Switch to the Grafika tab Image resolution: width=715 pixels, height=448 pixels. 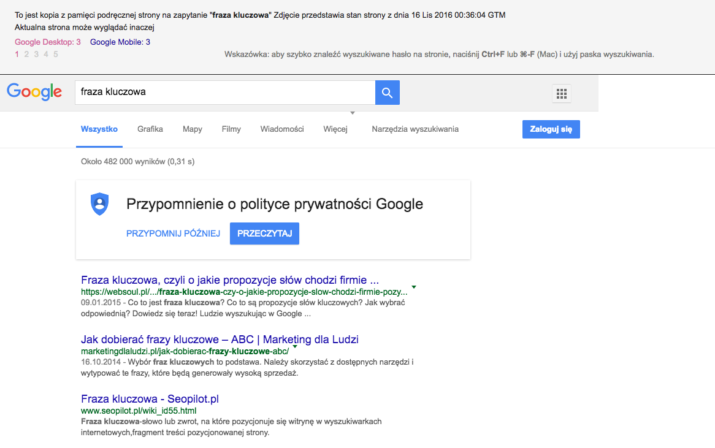point(150,129)
